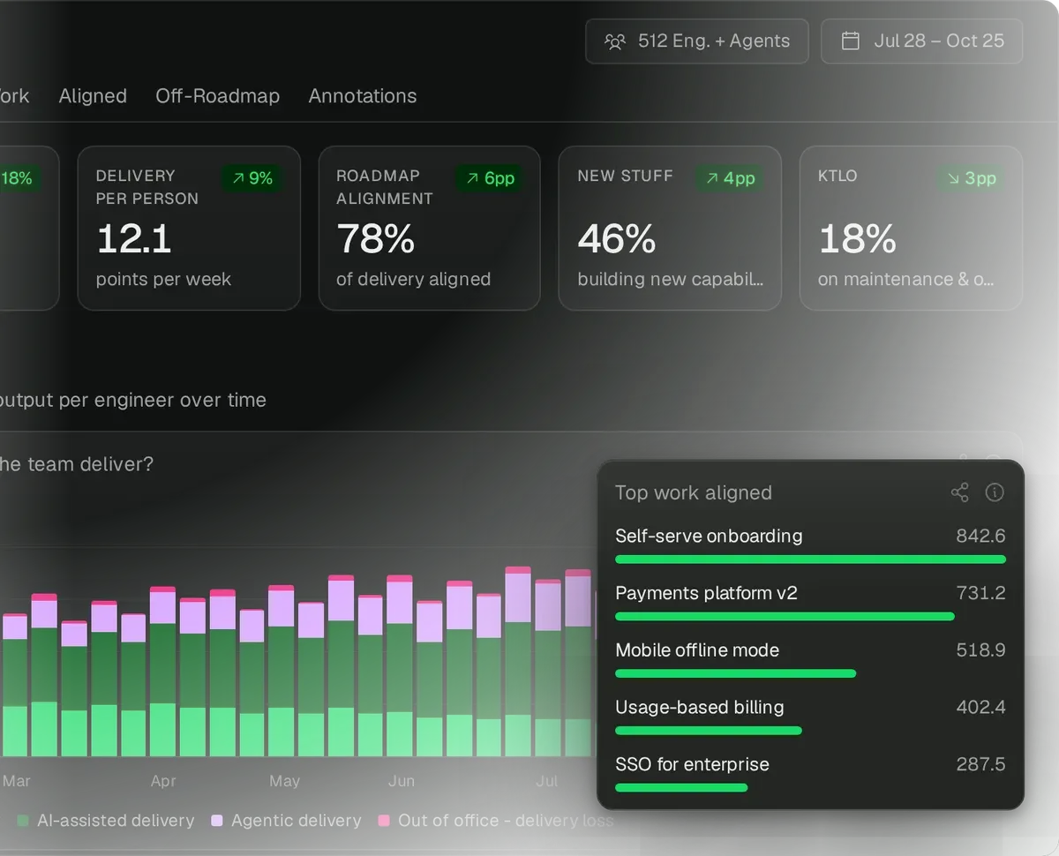Click the people icon beside 512 Eng. + Agents

click(x=614, y=41)
